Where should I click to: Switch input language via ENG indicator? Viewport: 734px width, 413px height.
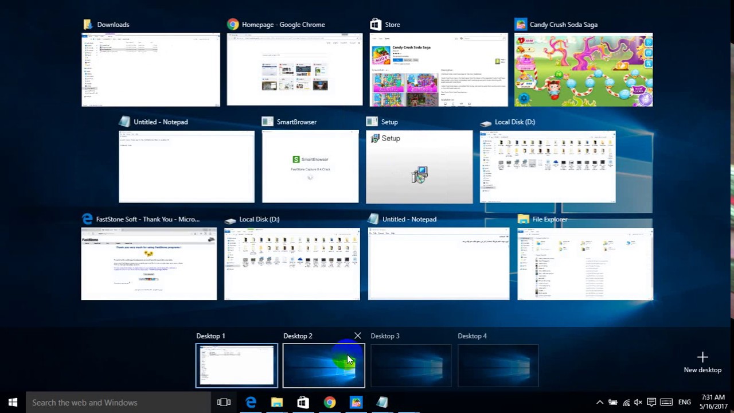(684, 403)
